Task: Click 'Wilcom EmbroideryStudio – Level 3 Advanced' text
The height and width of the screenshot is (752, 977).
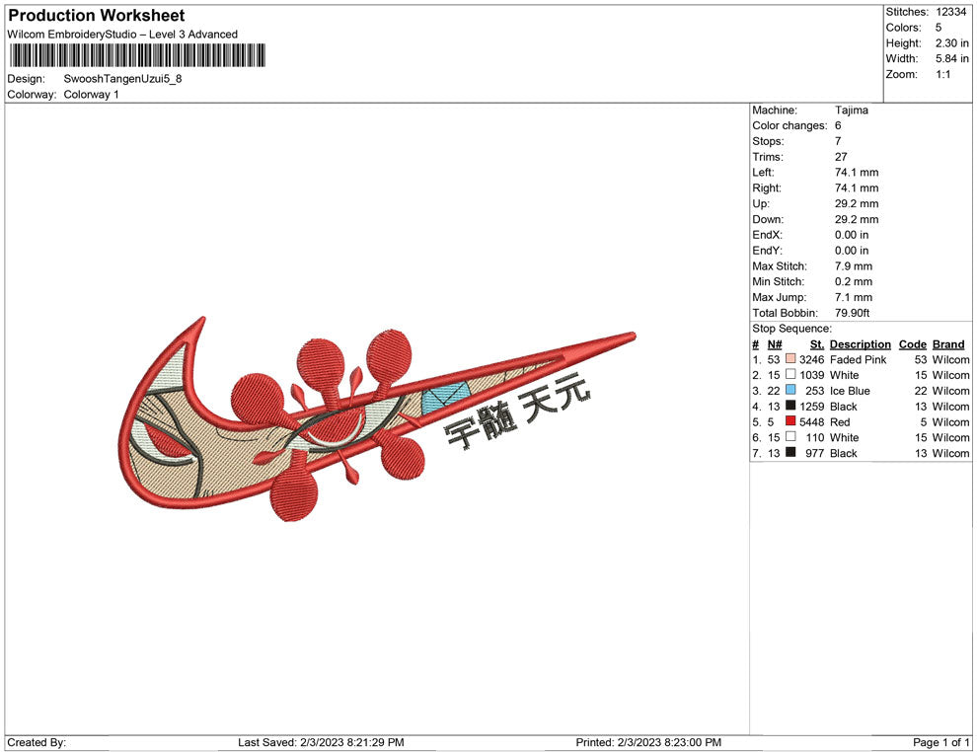Action: click(122, 35)
